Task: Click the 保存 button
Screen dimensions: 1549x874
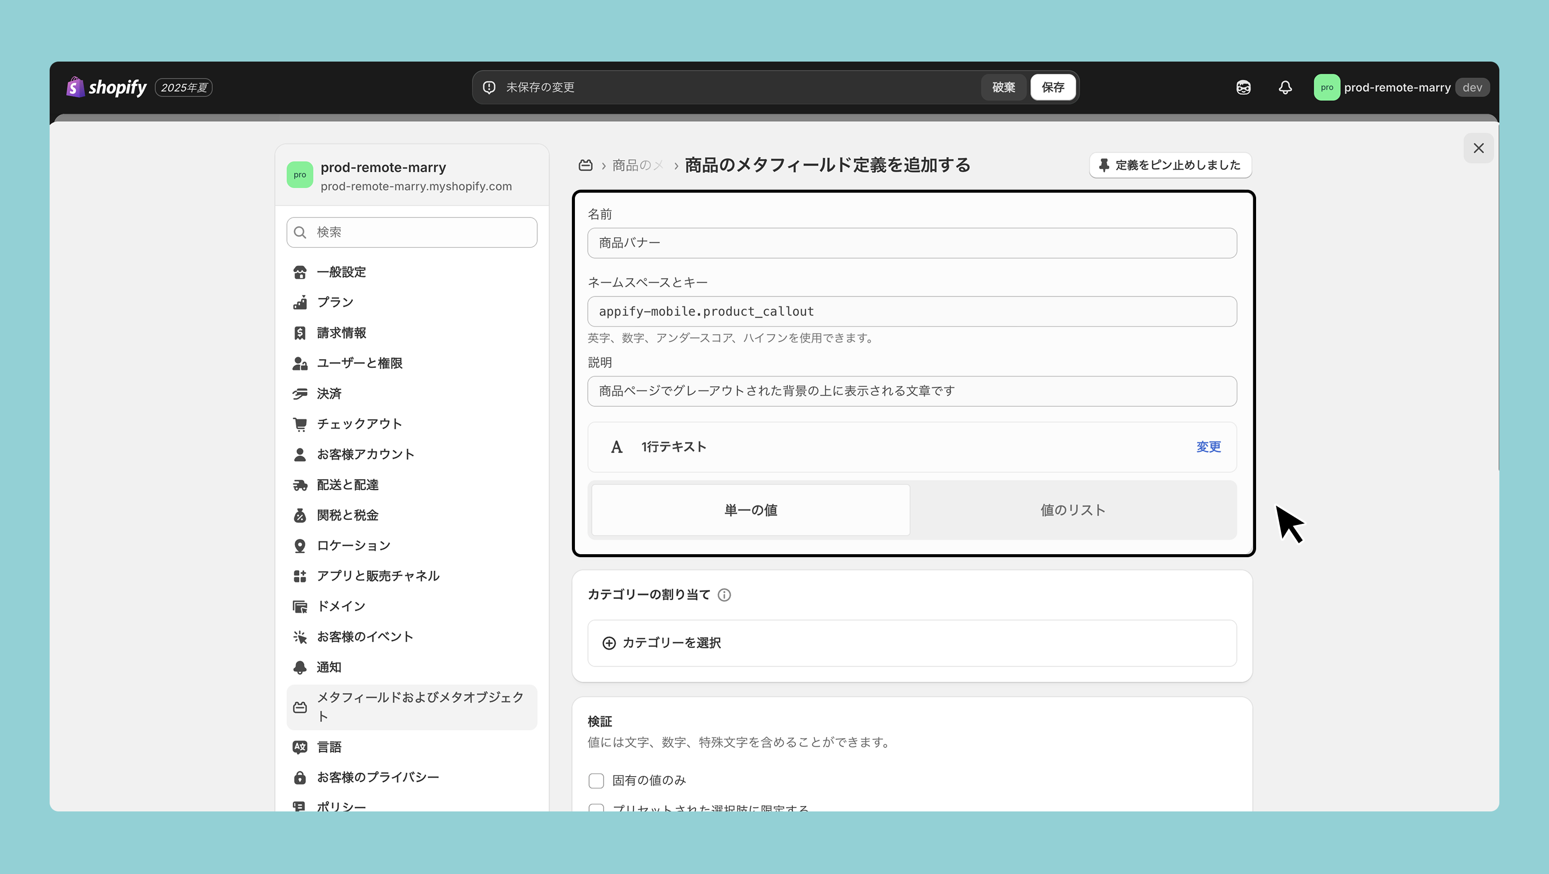Action: coord(1053,87)
